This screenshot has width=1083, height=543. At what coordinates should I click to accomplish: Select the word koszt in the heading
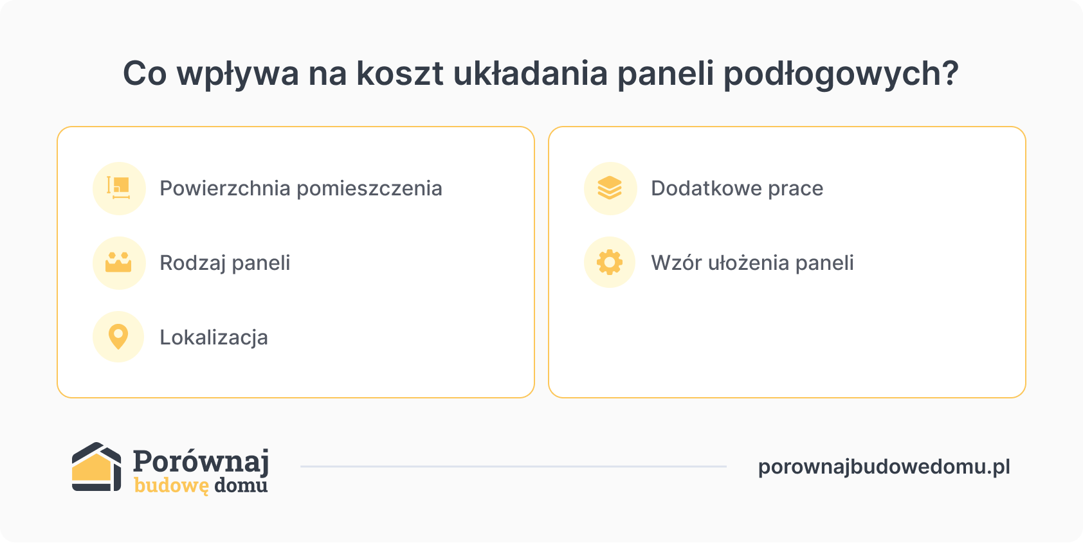(400, 73)
